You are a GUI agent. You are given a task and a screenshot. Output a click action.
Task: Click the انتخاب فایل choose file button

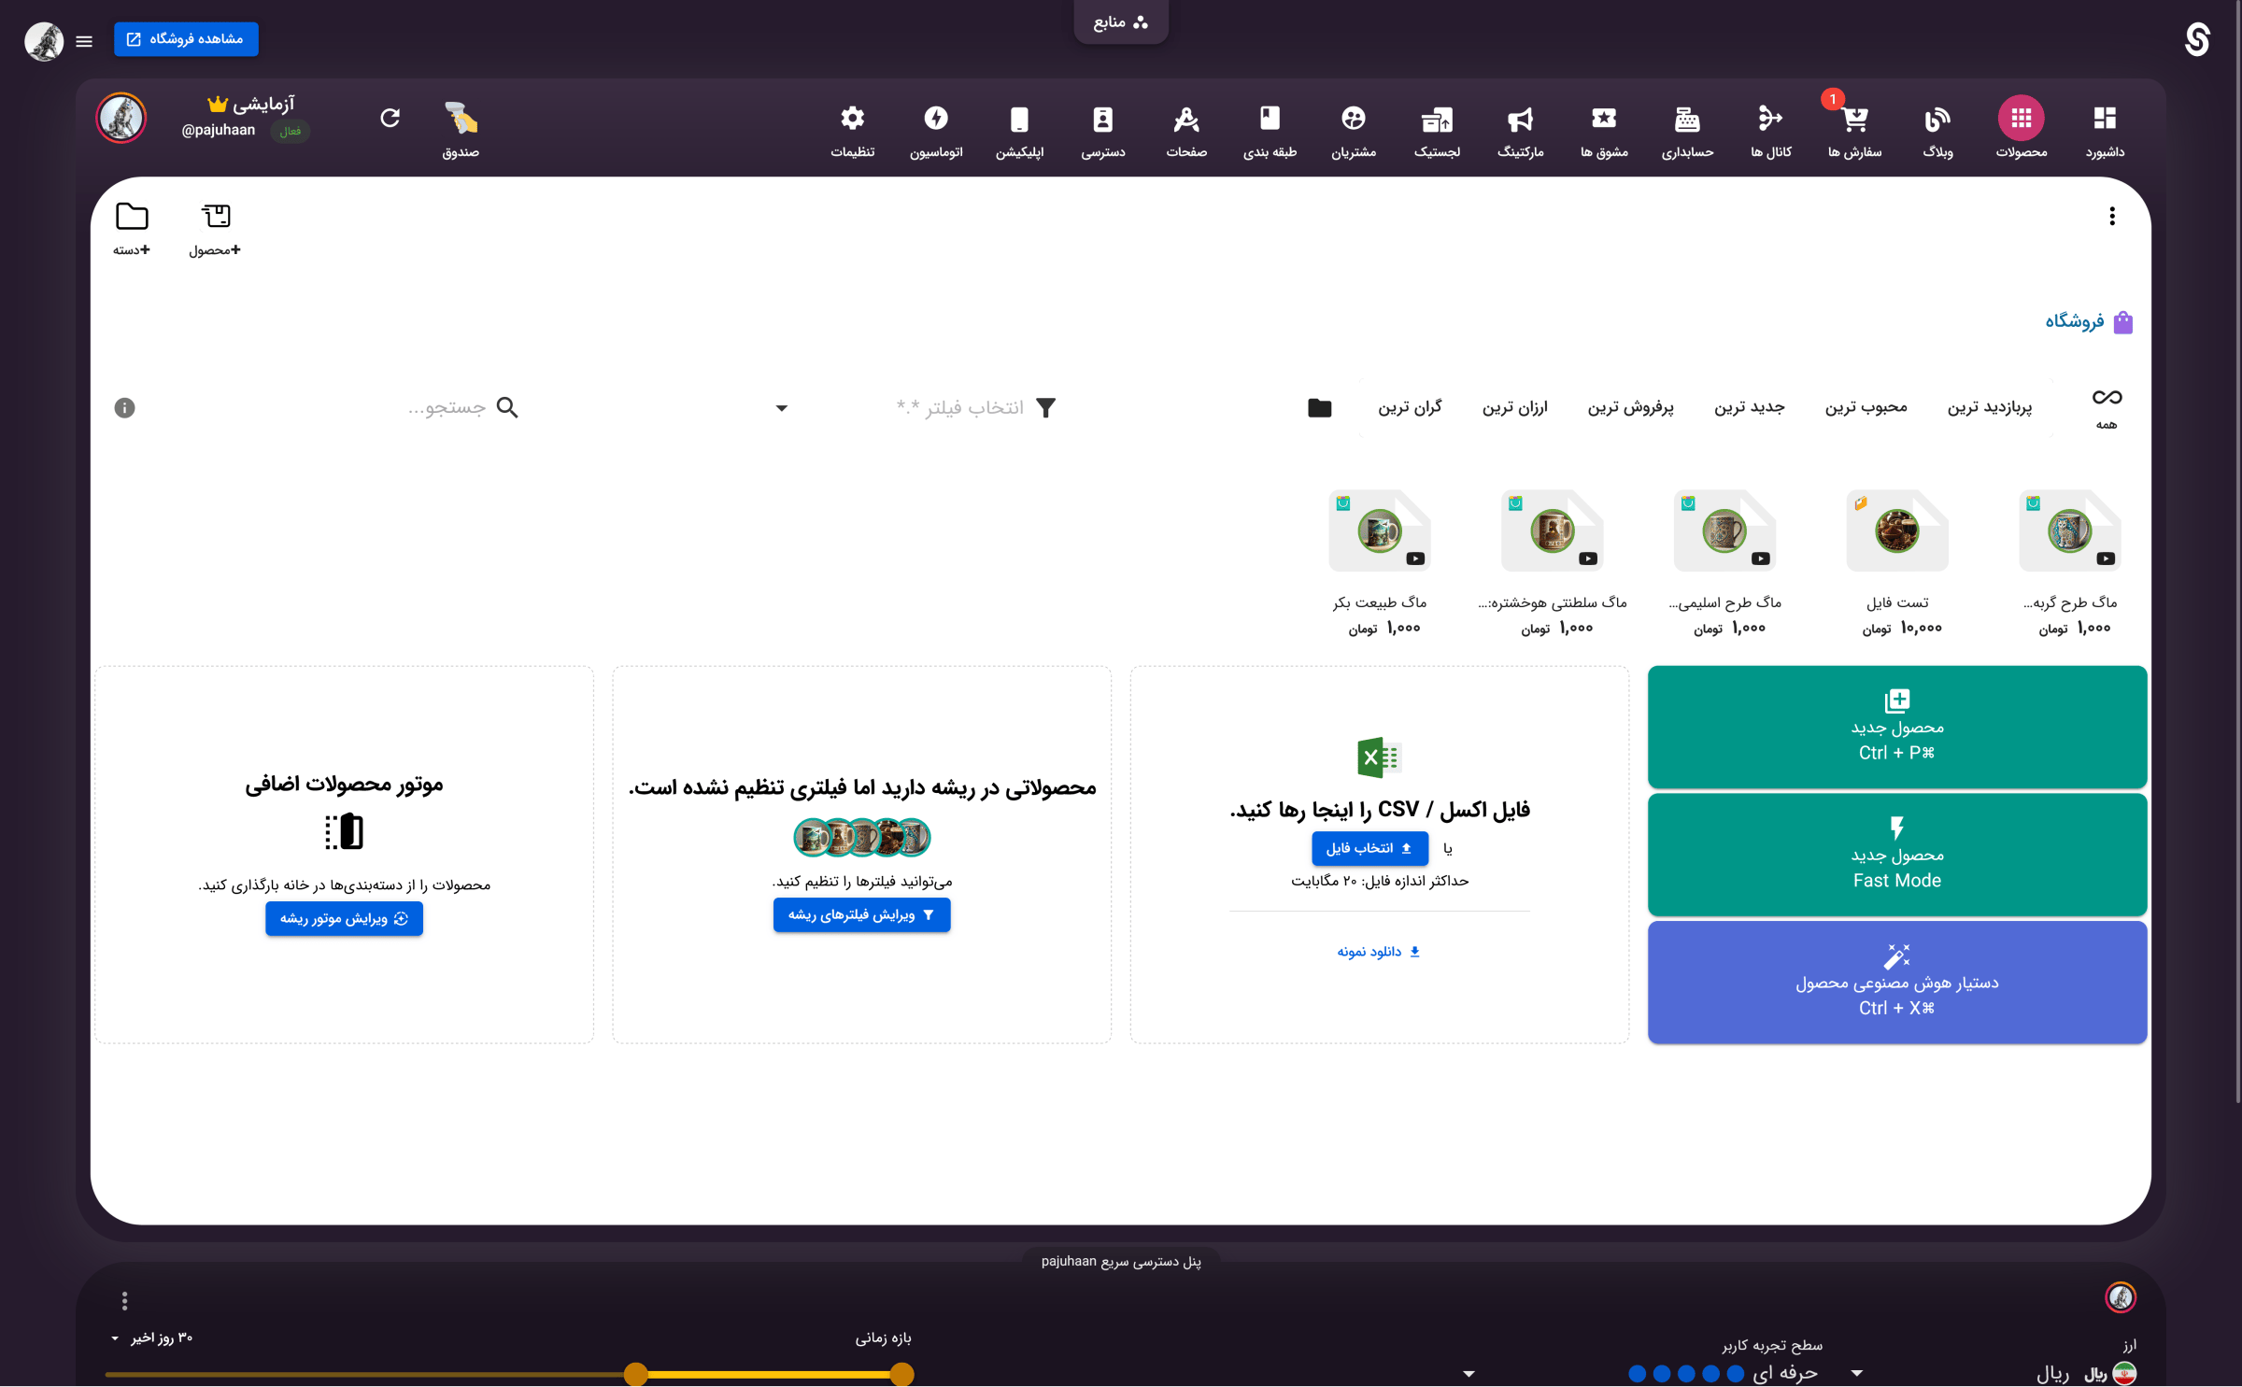tap(1369, 848)
